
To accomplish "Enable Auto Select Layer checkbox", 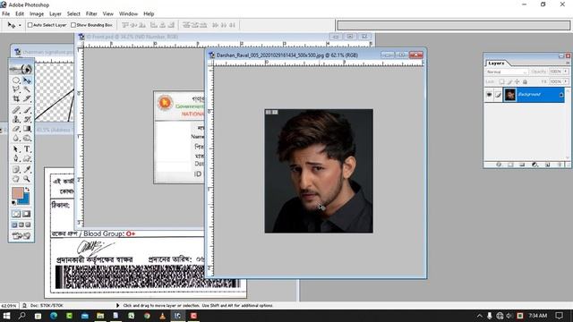I will 30,25.
